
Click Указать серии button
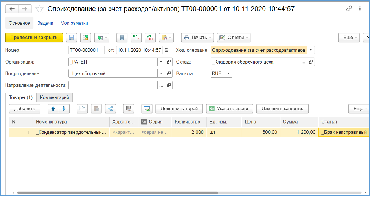point(230,109)
